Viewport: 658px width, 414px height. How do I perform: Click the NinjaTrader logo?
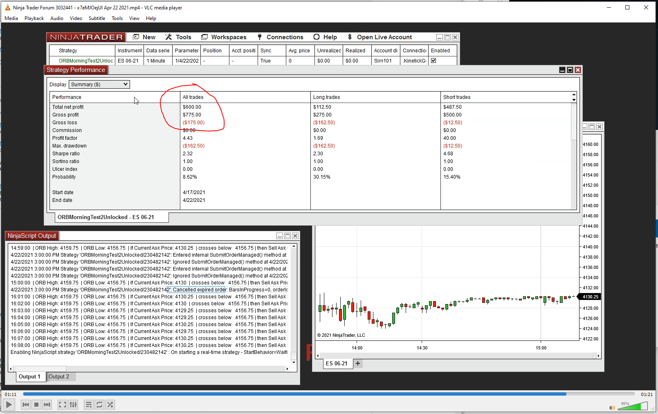point(86,37)
